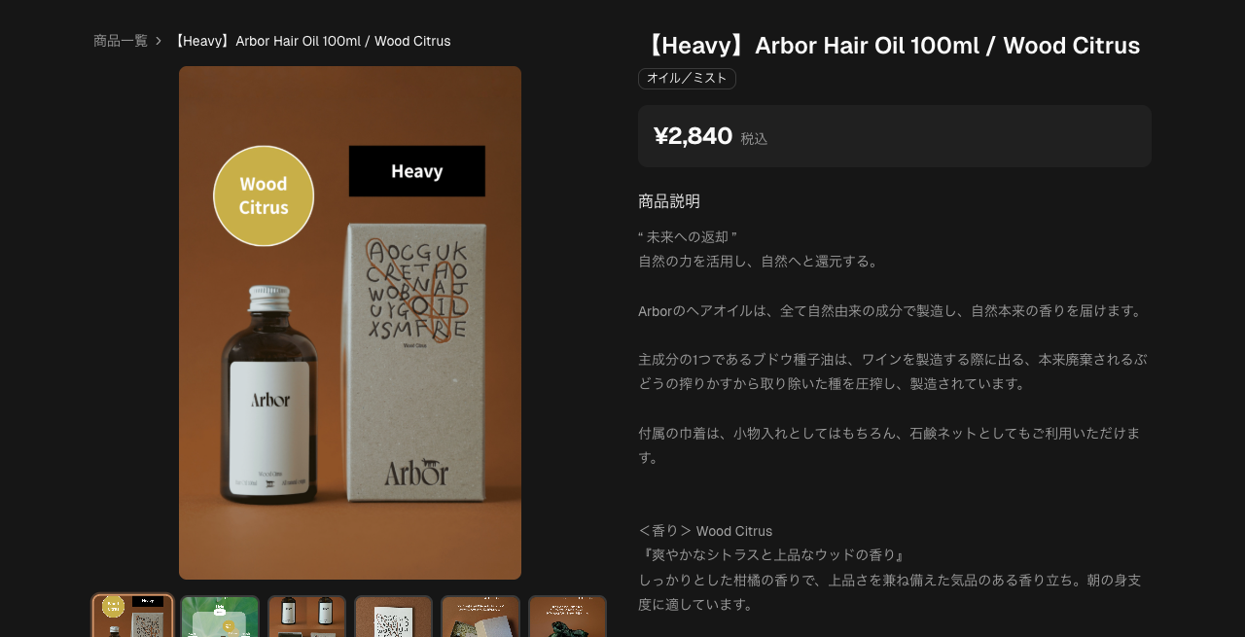Click the 商品説明 section heading

click(x=669, y=201)
